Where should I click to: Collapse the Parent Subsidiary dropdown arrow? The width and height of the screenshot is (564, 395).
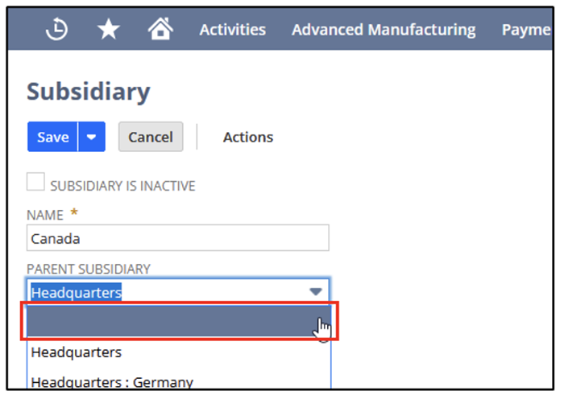(x=316, y=292)
